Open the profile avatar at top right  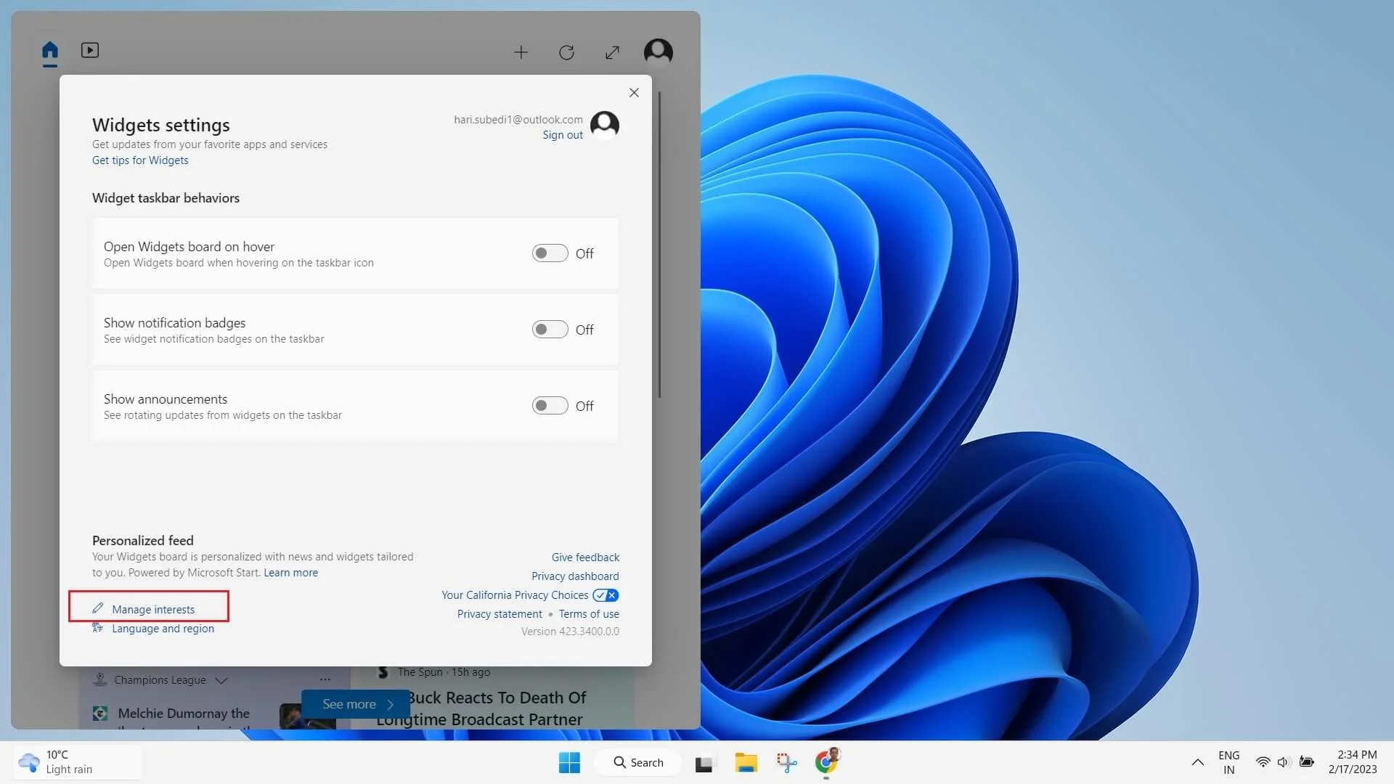(658, 52)
